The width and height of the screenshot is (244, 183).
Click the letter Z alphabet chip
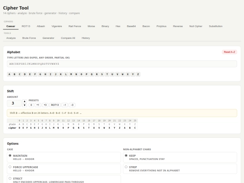[x=138, y=74]
